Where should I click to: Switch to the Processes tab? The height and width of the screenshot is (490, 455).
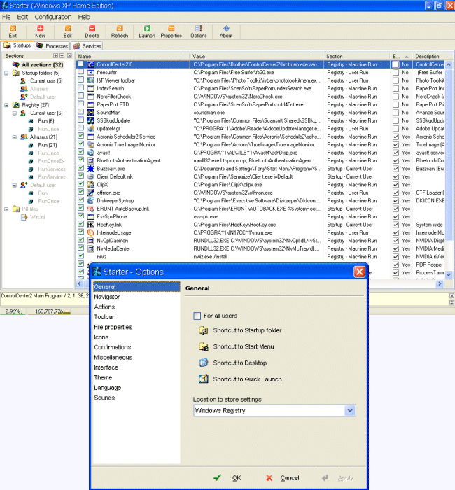pyautogui.click(x=52, y=46)
